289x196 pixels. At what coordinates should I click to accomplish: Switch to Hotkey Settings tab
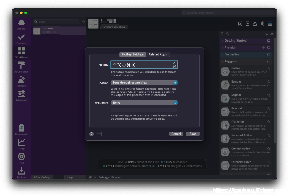[x=133, y=54]
